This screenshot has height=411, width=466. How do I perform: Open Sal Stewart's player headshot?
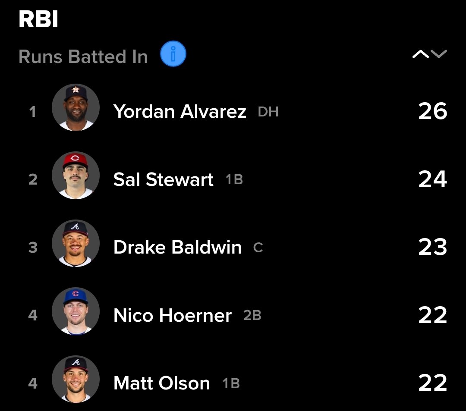click(76, 175)
